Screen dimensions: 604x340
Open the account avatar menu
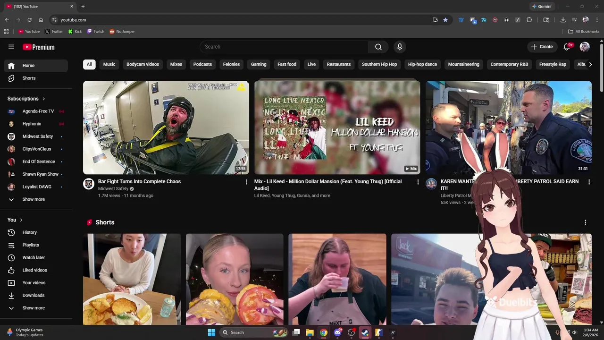585,47
